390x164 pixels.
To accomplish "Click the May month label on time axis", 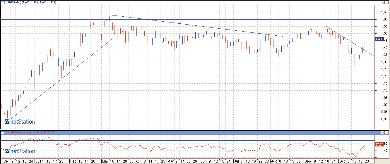I will [x=171, y=161].
